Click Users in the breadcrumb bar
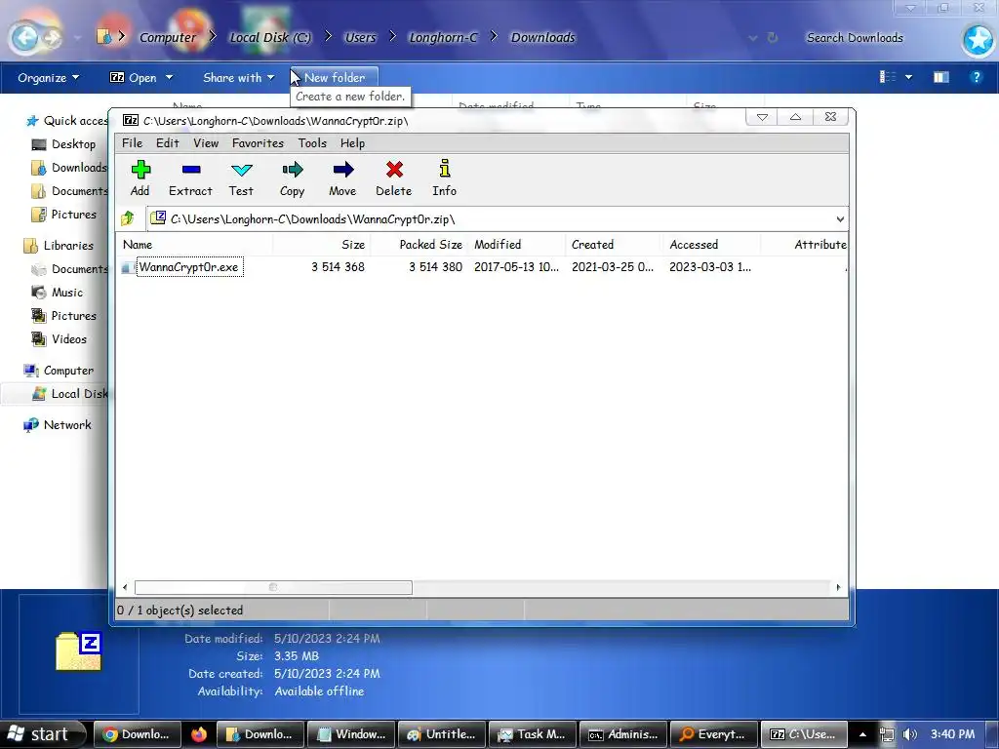The height and width of the screenshot is (749, 999). [361, 38]
